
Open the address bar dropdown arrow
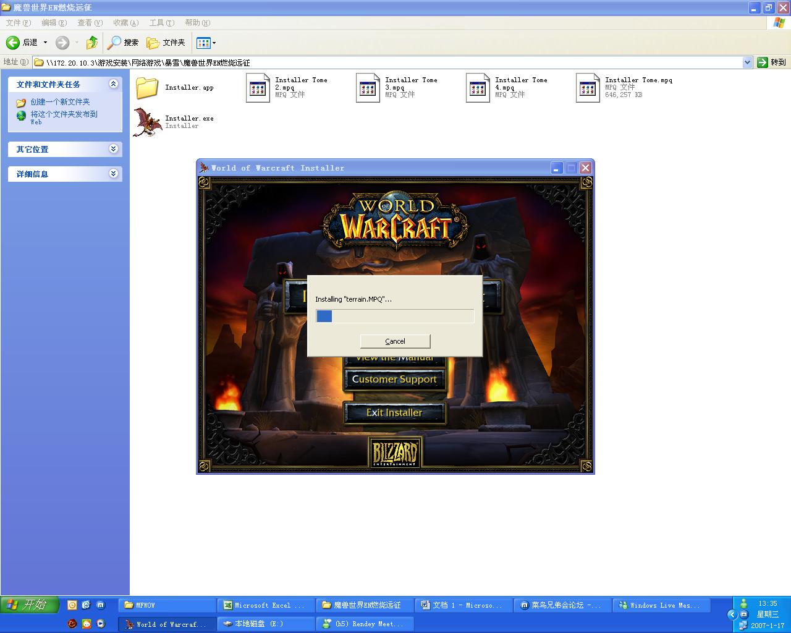(x=747, y=62)
